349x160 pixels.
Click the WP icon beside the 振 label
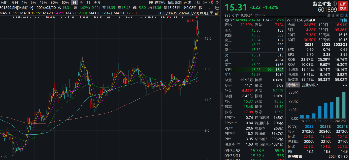point(217,8)
